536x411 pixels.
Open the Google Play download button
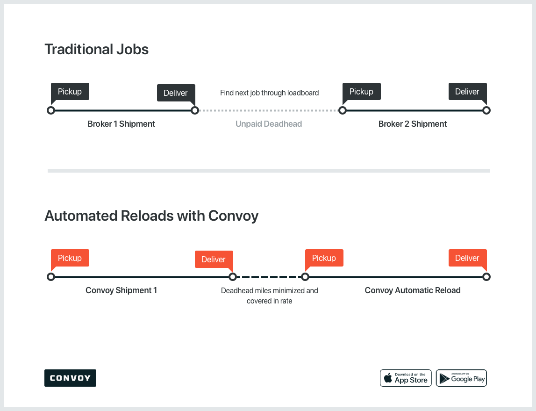(461, 378)
